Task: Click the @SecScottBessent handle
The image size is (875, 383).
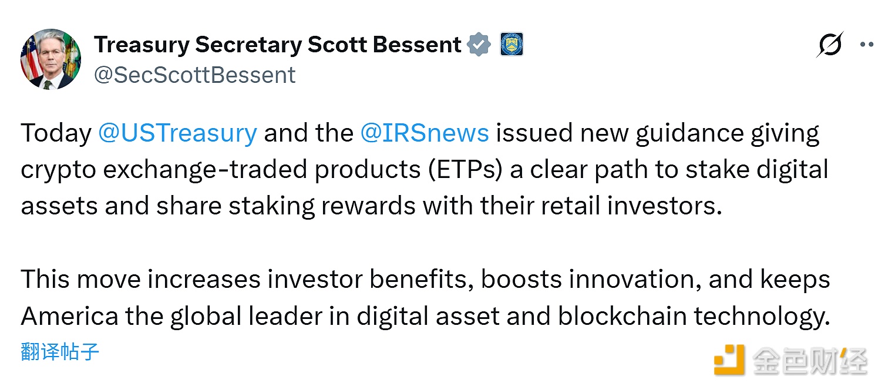Action: (194, 75)
